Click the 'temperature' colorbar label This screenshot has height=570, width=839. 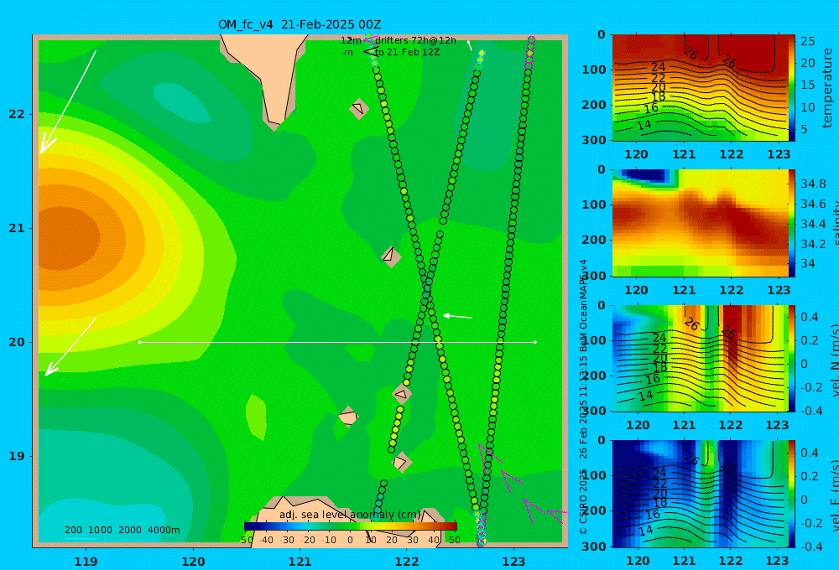[x=827, y=88]
